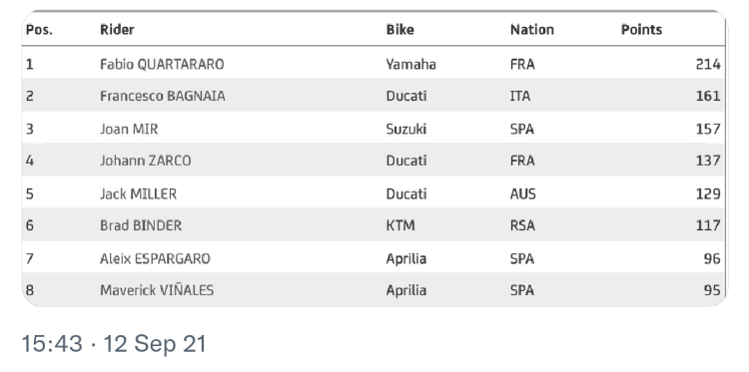The height and width of the screenshot is (372, 749).
Task: Select rider Johann ZARCO
Action: click(x=145, y=161)
